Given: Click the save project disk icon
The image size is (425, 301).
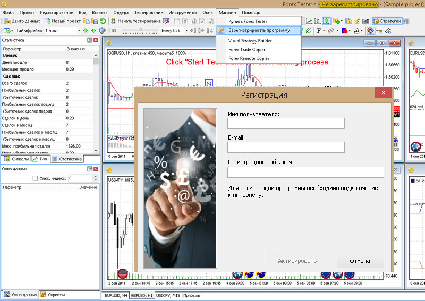Looking at the screenshot, I should (95, 21).
